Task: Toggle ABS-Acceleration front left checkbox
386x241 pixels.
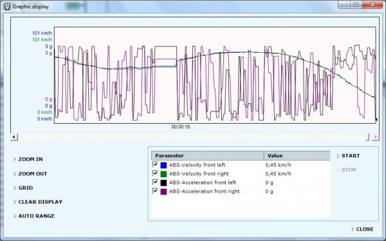Action: point(155,182)
